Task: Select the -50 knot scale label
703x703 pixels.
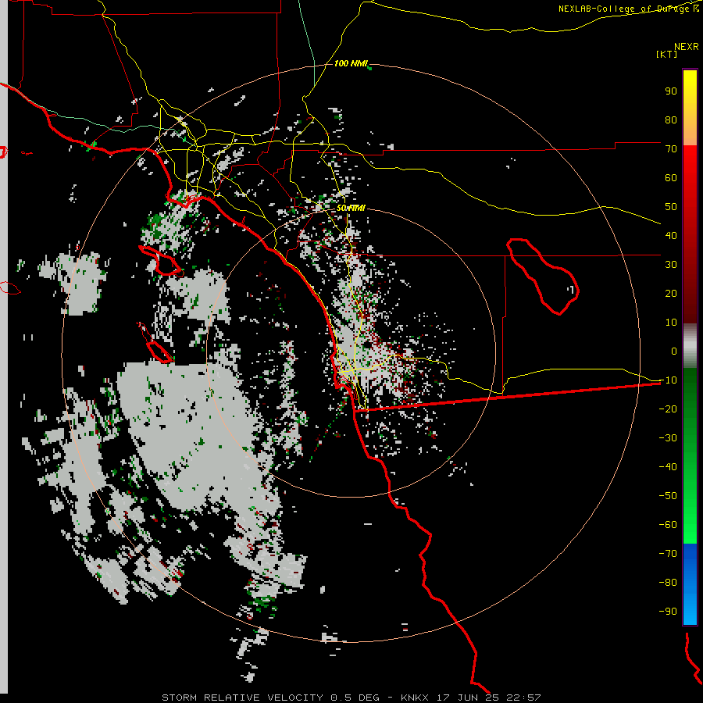Action: [x=668, y=495]
